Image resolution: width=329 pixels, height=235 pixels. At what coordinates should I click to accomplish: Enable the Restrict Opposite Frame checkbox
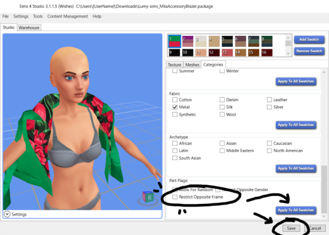(175, 197)
